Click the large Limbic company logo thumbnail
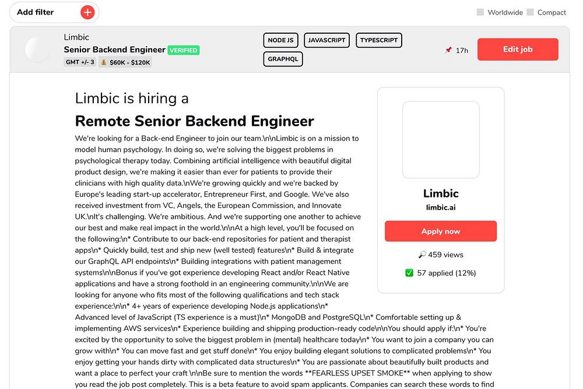 point(441,140)
